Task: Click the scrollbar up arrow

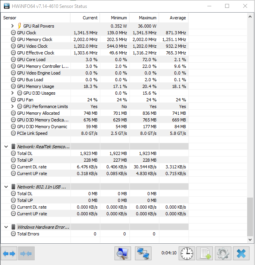Action: pyautogui.click(x=250, y=17)
